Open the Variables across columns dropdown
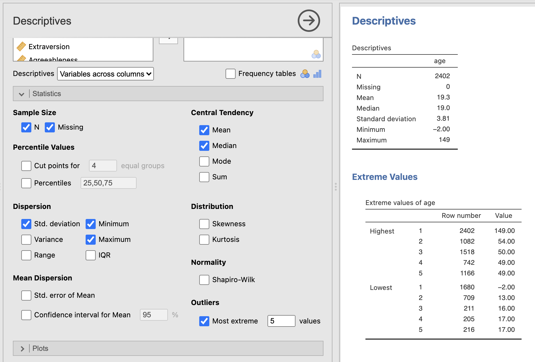This screenshot has height=362, width=535. [x=105, y=74]
